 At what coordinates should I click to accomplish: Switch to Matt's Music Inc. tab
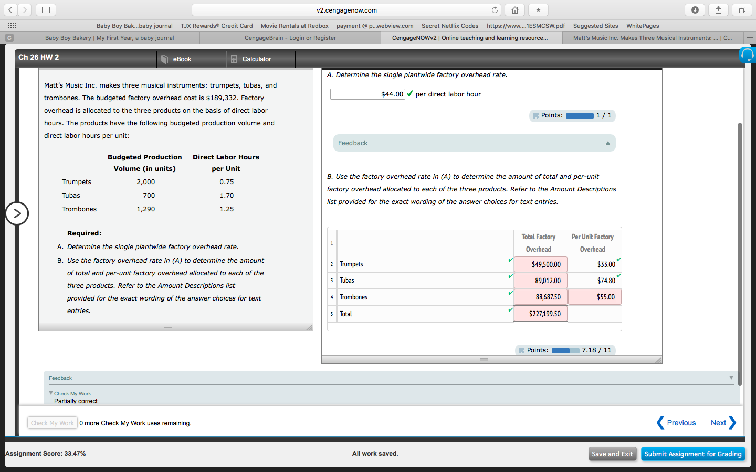pyautogui.click(x=653, y=38)
